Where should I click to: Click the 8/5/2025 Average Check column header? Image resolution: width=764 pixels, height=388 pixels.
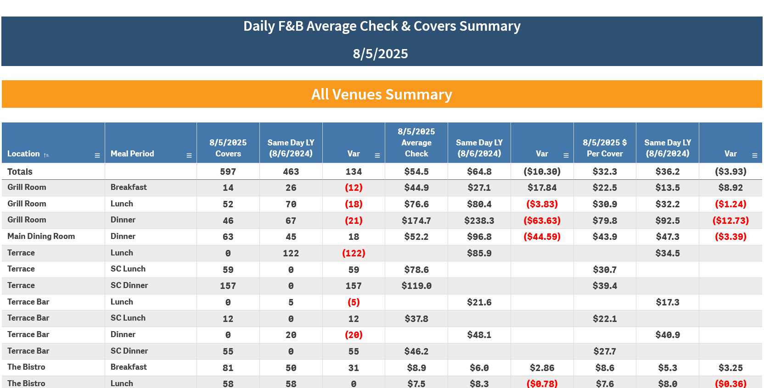click(x=416, y=143)
